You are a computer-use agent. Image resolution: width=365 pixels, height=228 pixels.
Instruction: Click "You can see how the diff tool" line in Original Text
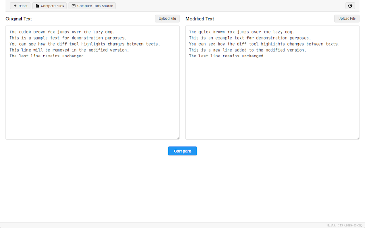85,44
